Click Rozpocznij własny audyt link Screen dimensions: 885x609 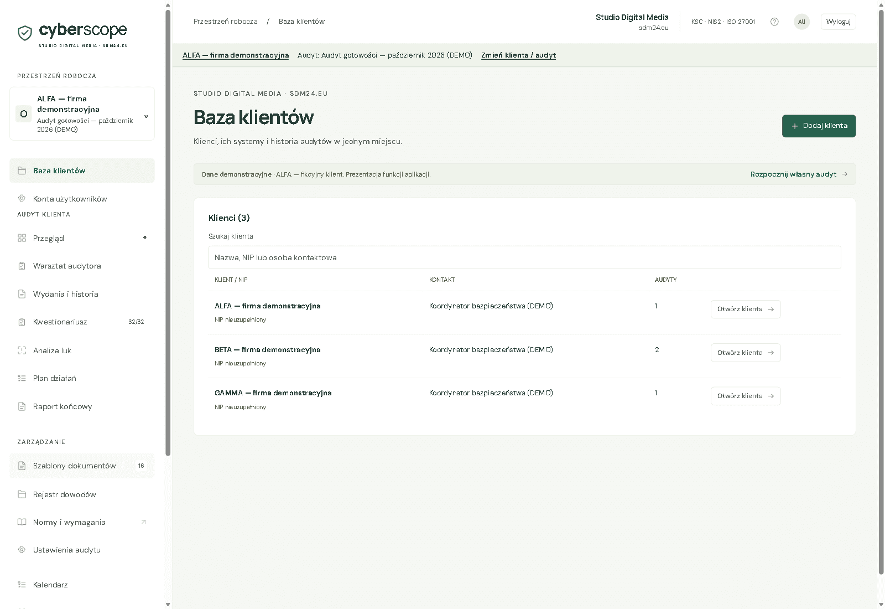click(799, 174)
